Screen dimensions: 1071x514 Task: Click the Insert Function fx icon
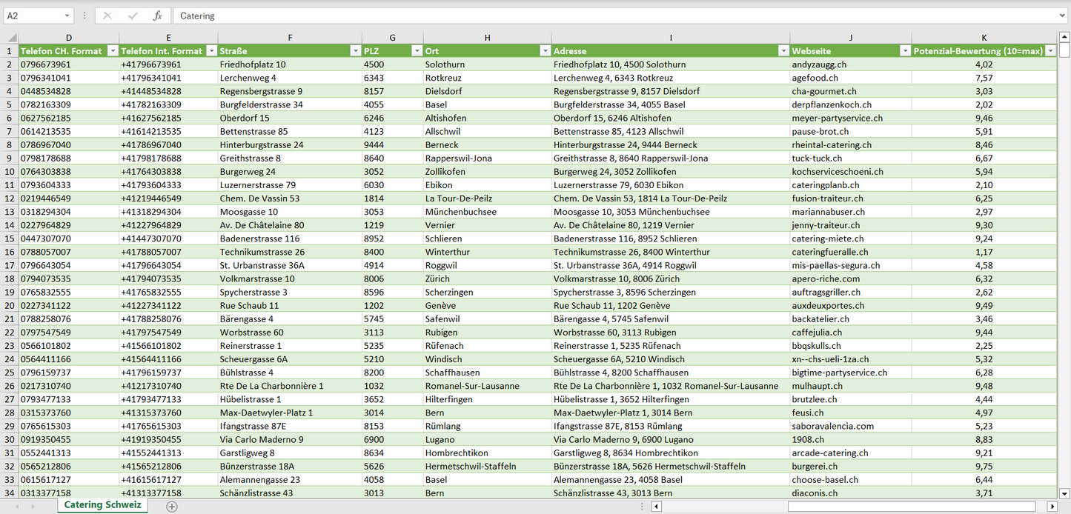click(x=157, y=16)
